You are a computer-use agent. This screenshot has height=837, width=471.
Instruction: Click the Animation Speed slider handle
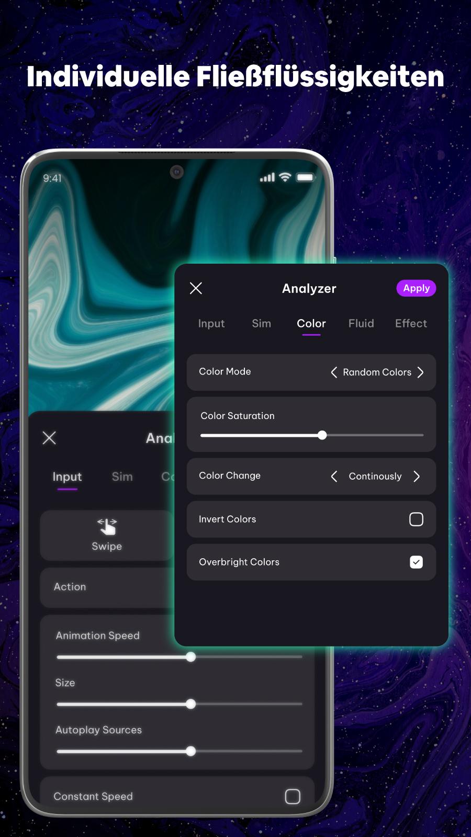click(x=191, y=657)
